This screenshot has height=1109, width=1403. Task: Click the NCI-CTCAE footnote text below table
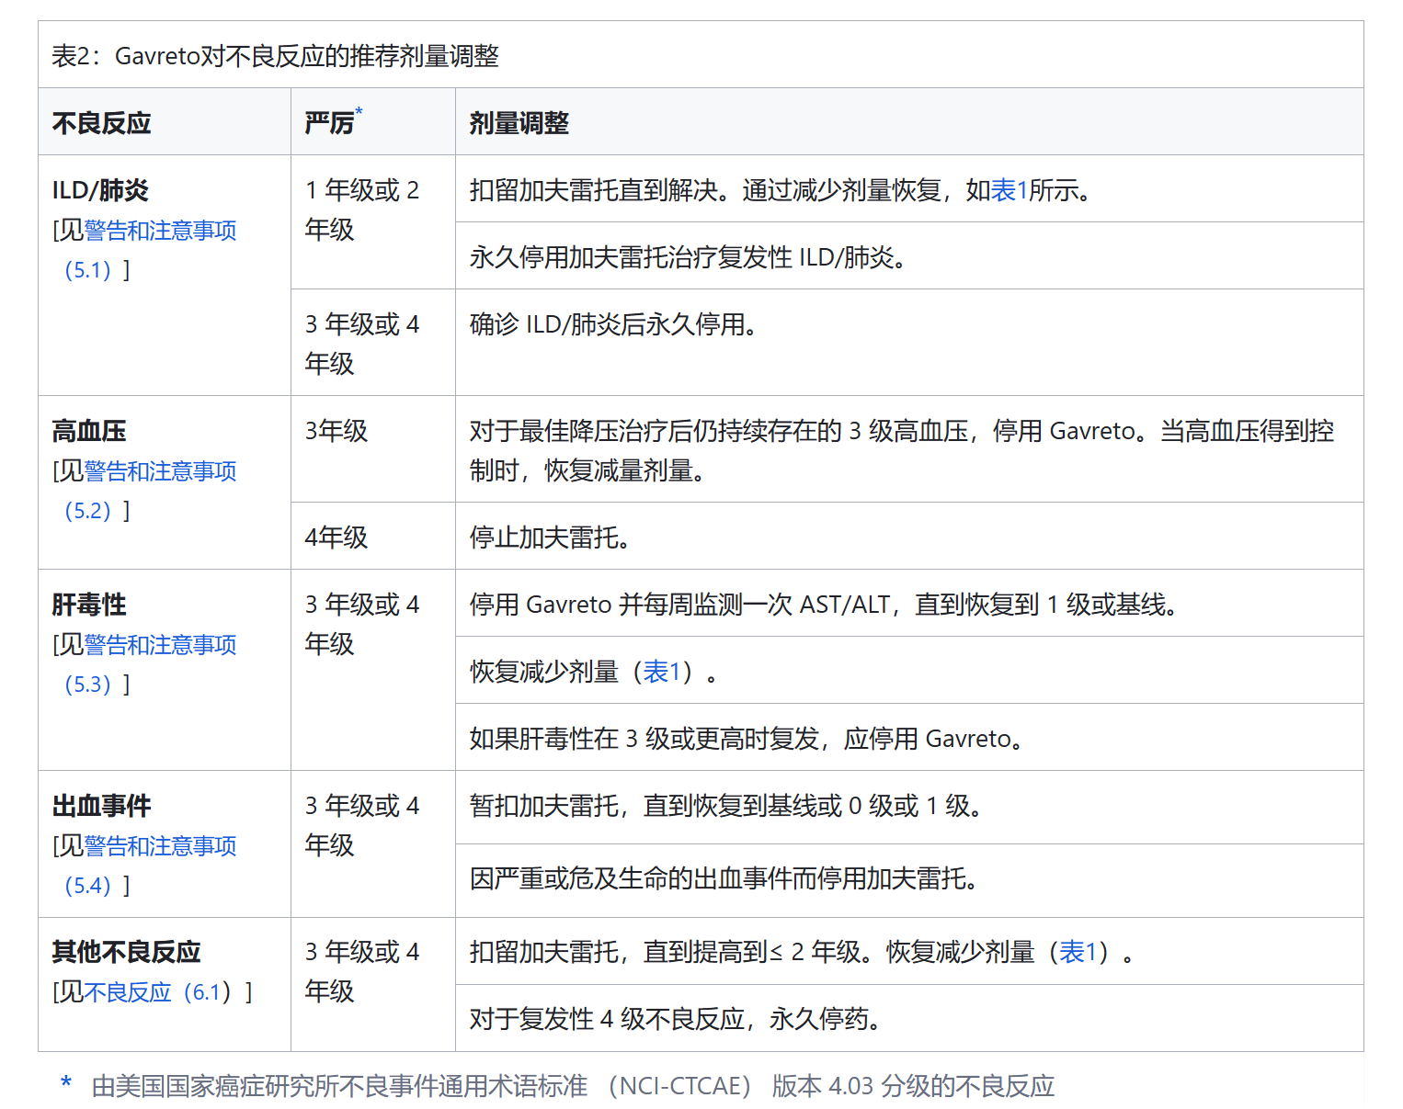coord(572,1086)
